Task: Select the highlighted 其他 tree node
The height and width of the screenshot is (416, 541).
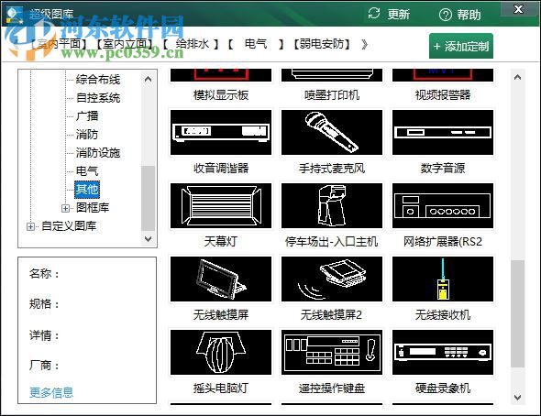Action: pos(87,190)
